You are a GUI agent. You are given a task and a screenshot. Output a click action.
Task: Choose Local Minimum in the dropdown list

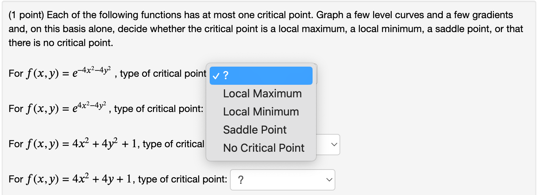click(261, 112)
